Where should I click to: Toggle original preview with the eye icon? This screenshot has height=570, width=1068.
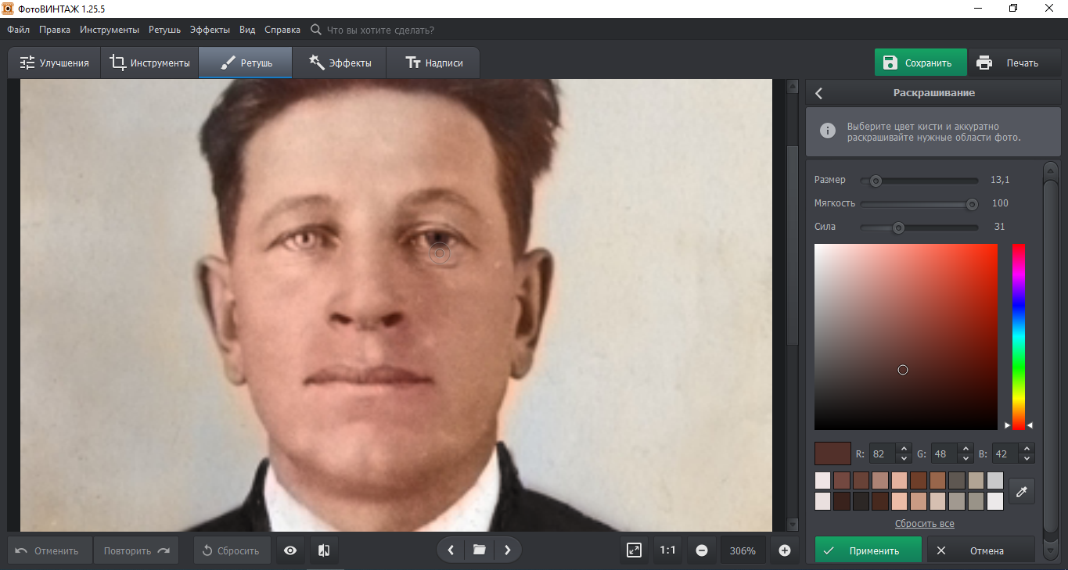pos(290,550)
